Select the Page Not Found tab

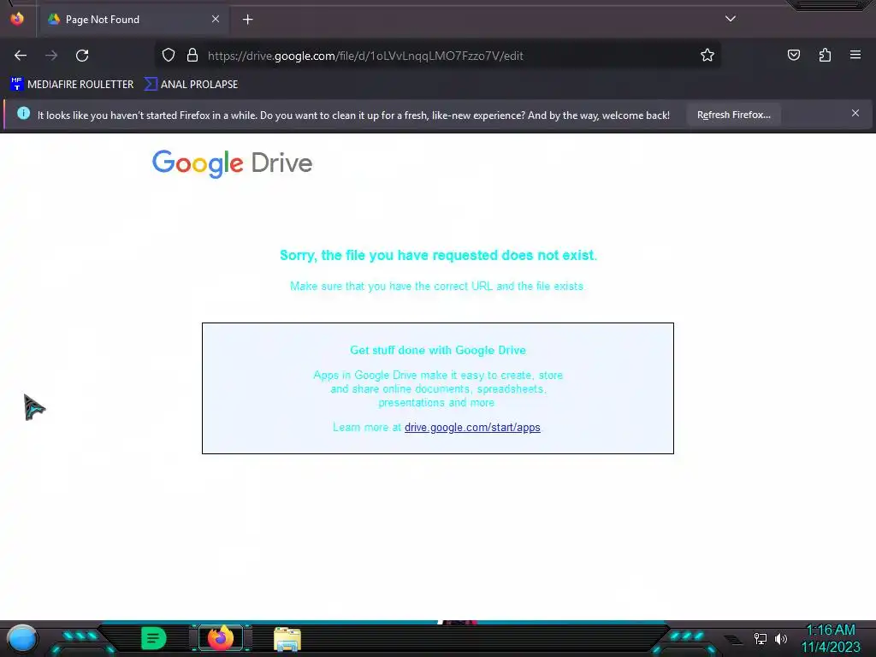coord(133,20)
